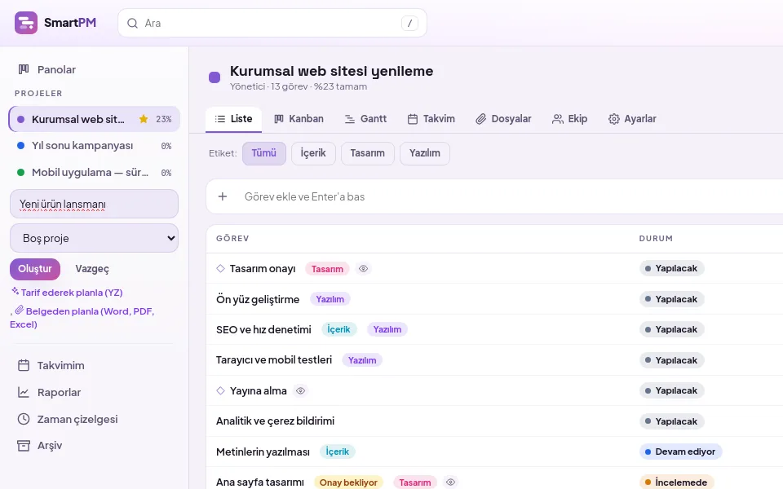Screen dimensions: 783x489
Task: Click the Yeni ürün lansmanı project name field
Action: 94,204
